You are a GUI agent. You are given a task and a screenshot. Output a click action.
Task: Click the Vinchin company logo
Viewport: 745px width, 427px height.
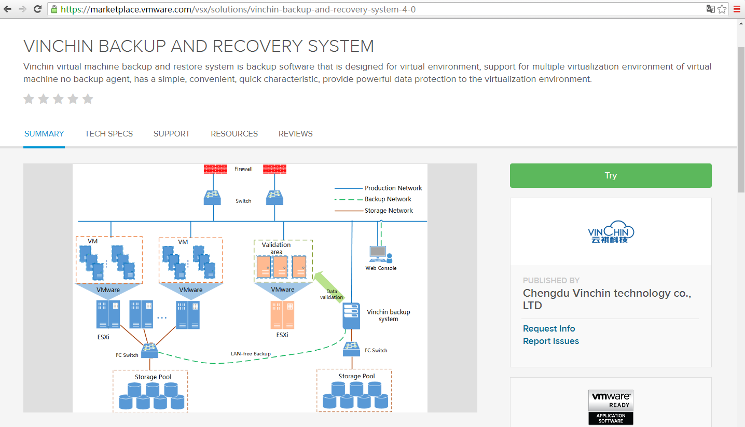(611, 232)
